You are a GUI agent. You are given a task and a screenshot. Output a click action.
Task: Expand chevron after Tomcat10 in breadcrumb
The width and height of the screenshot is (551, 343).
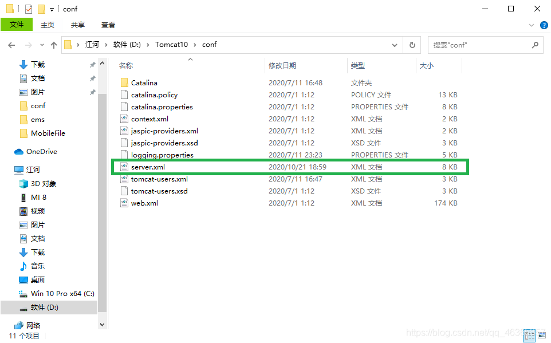click(195, 45)
